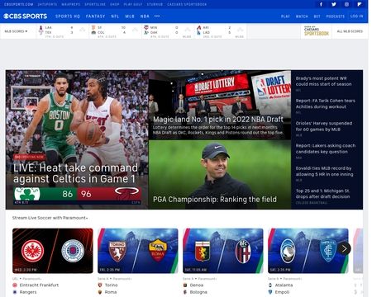Expand the ARI vs LAD game chevron
Viewport: 372px width, 297px height.
(x=241, y=30)
